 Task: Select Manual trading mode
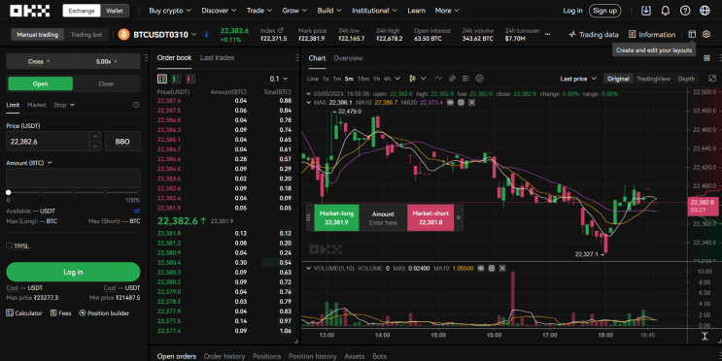(x=37, y=35)
